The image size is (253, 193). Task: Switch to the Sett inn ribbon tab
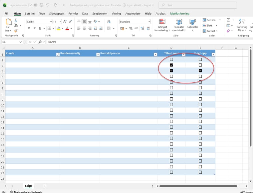point(30,14)
